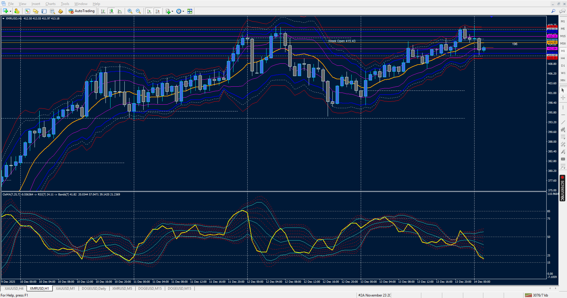Select the Crosshair tool
Image resolution: width=567 pixels, height=298 pixels.
tap(563, 98)
